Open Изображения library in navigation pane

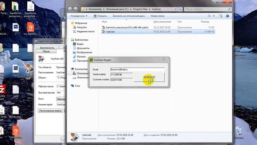(x=84, y=52)
